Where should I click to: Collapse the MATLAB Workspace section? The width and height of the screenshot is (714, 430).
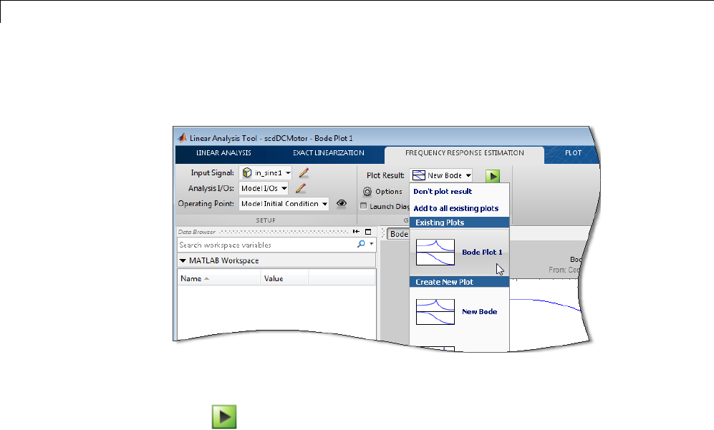(183, 260)
